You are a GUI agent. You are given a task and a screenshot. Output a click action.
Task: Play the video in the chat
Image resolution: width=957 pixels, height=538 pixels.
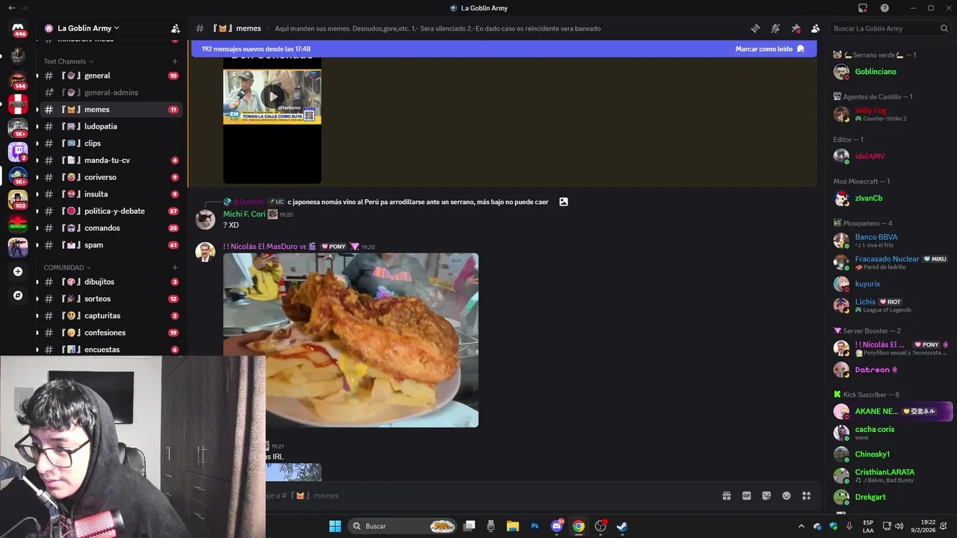[x=272, y=96]
